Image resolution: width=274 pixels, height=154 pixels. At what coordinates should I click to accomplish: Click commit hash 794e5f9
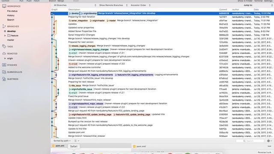pos(223,28)
